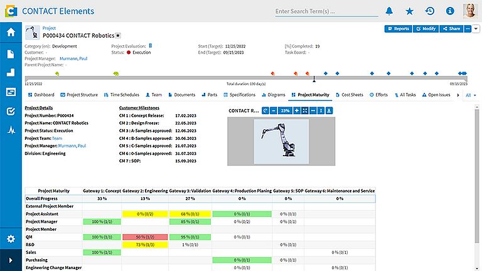Open Murmann, Paul link in header

click(x=73, y=58)
